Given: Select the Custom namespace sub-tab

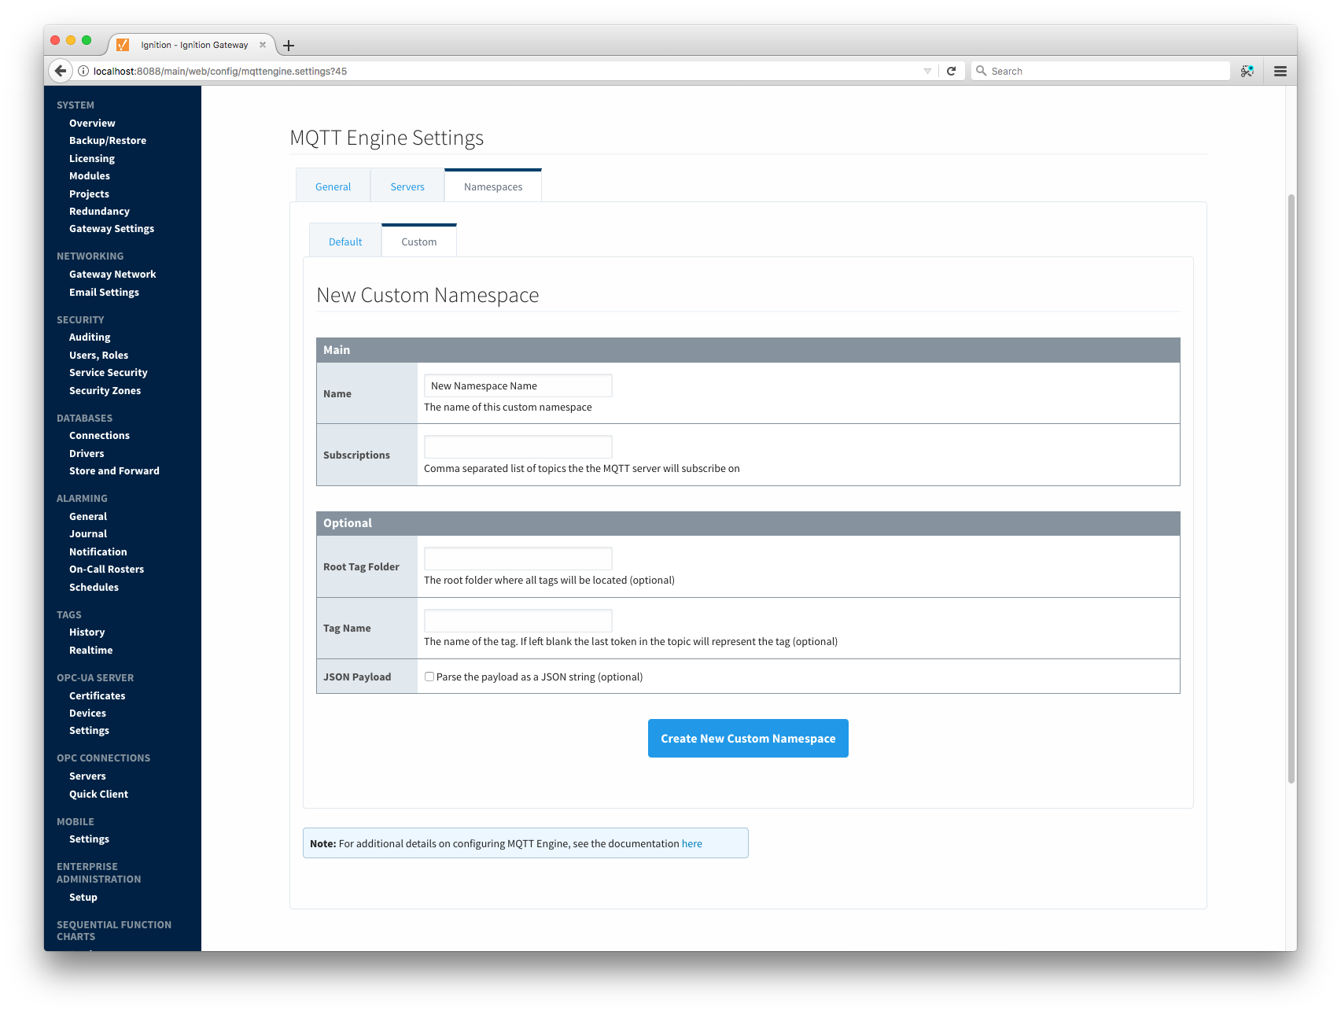Looking at the screenshot, I should pyautogui.click(x=419, y=242).
